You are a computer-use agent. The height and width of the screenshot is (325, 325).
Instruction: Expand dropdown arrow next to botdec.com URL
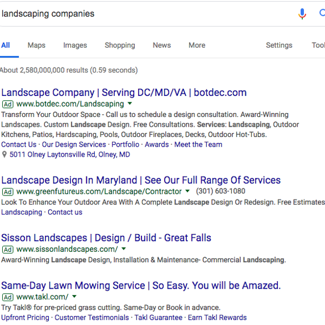pos(130,103)
